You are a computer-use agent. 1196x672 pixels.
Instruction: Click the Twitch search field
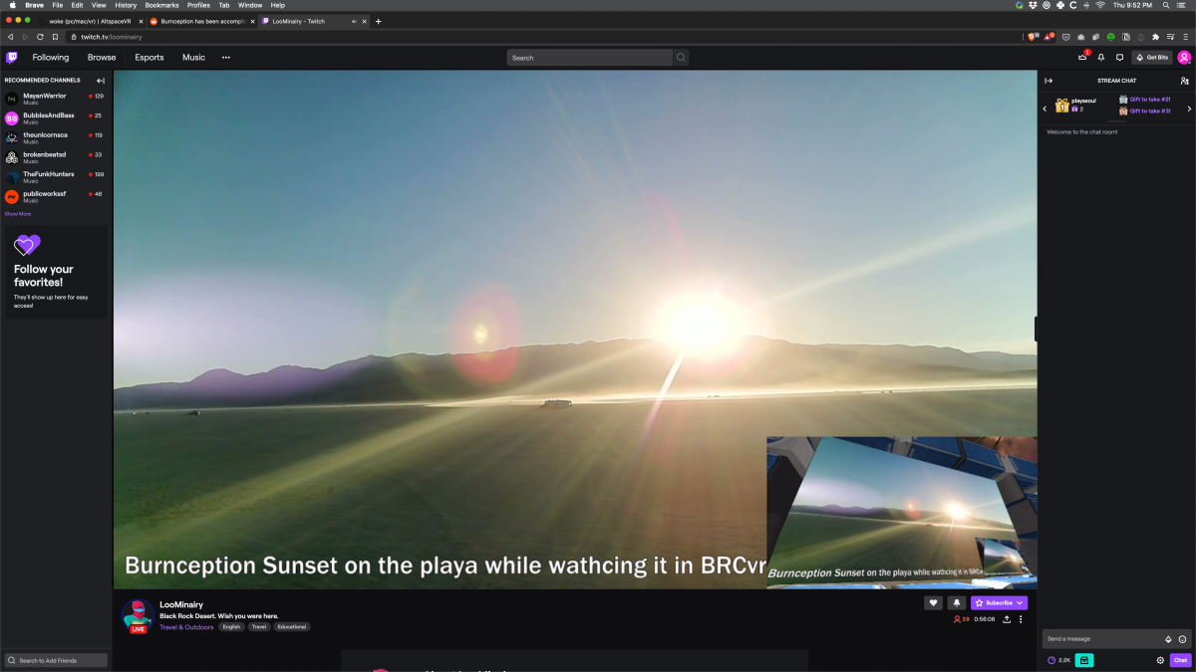click(x=590, y=58)
